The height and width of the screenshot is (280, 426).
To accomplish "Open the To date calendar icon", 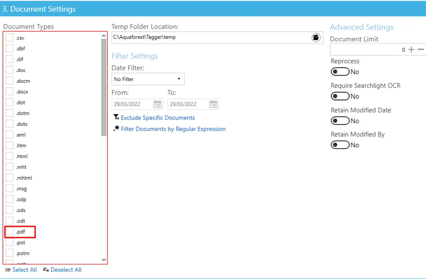I will coord(213,104).
